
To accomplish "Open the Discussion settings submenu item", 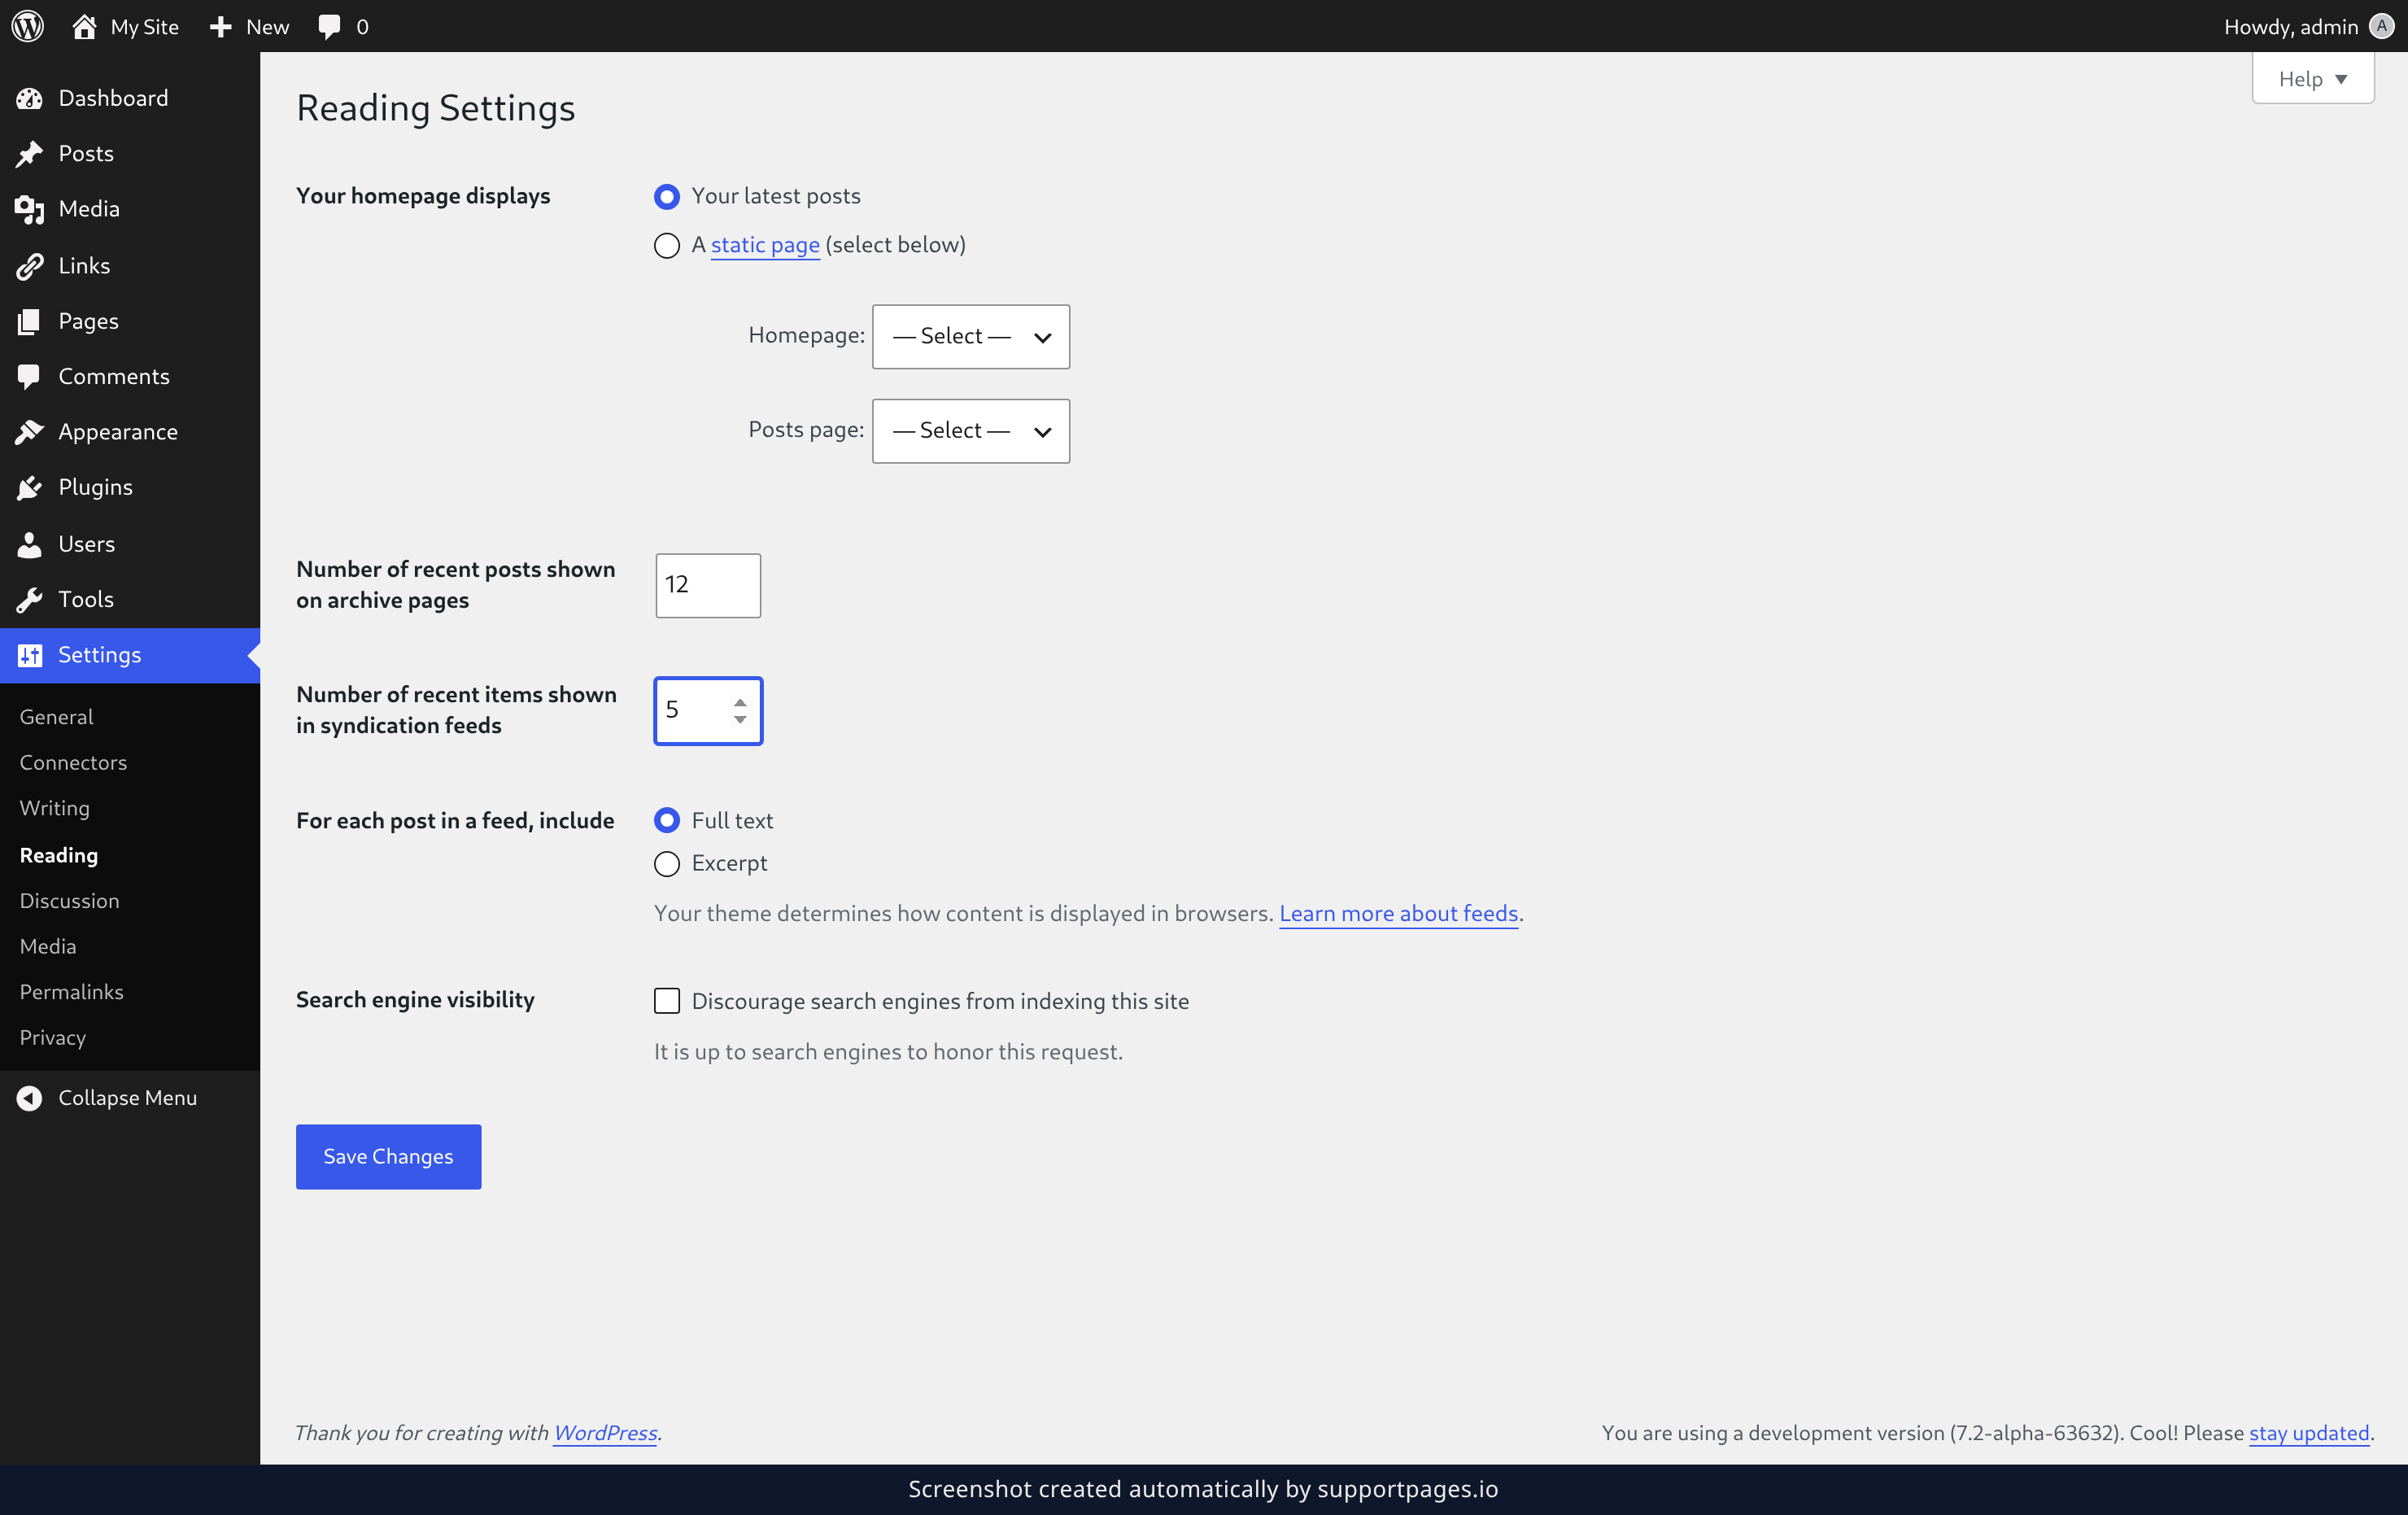I will pos(69,901).
